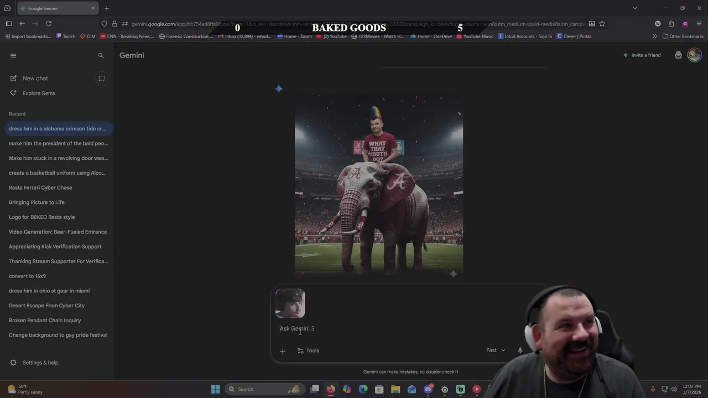Open chat 'convert to 16x9'
Viewport: 708px width, 398px height.
58,276
